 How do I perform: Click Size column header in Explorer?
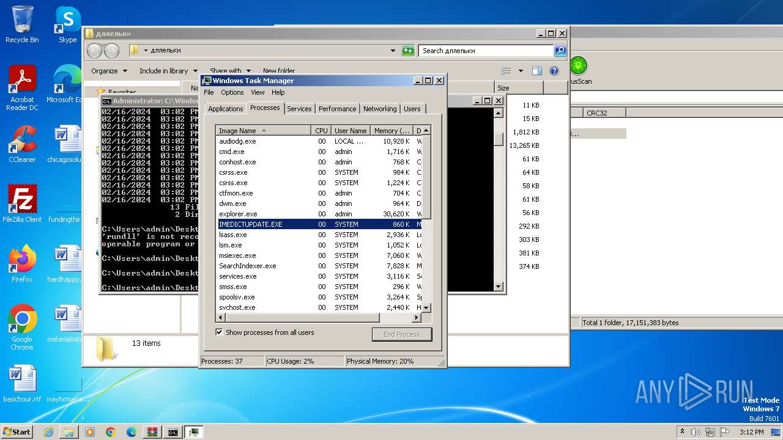pos(519,88)
